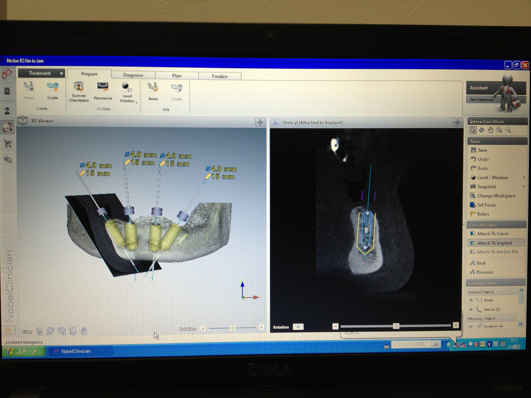Click Set Focus tool
Viewport: 531px width, 398px height.
483,205
